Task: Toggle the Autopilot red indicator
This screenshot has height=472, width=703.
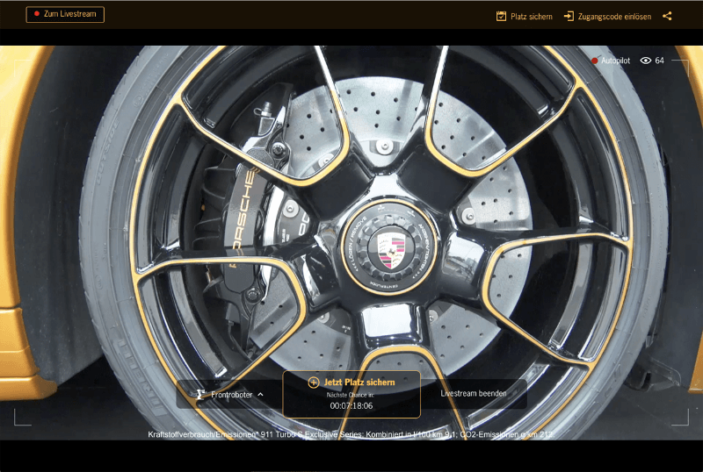Action: (x=595, y=61)
